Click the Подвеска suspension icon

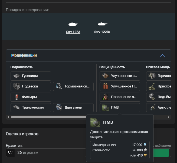tap(17, 86)
